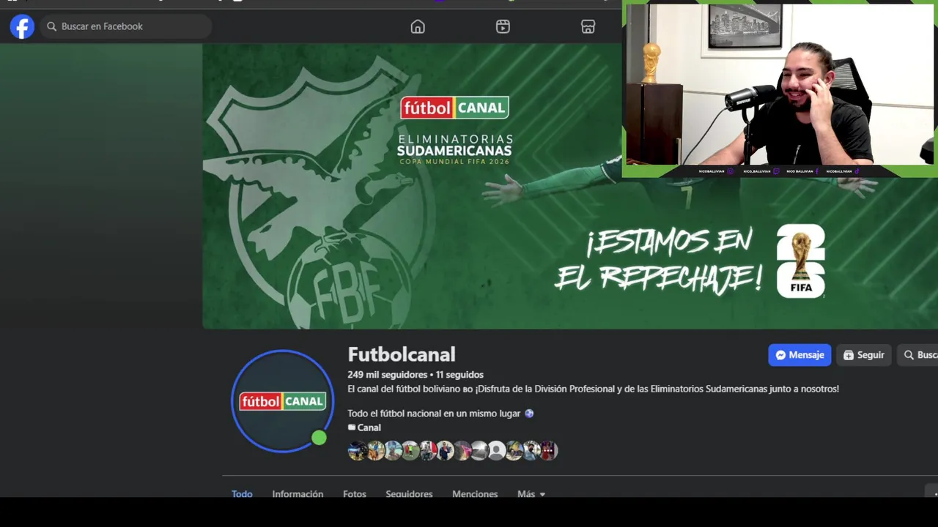
Task: Click the Facebook logo icon
Action: click(x=22, y=26)
